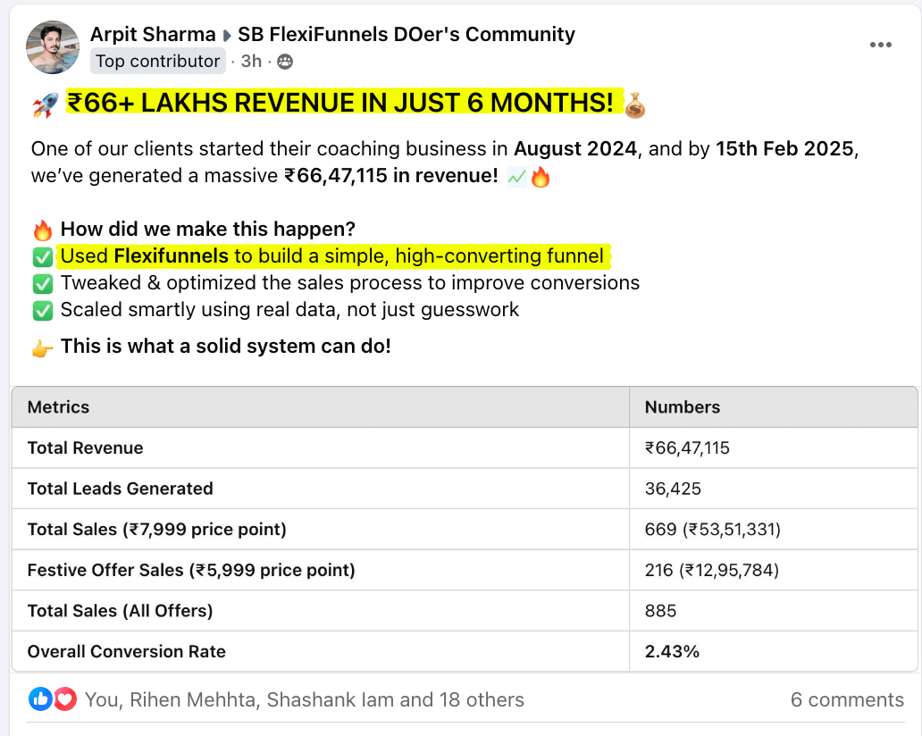
Task: Open the three-dot post options menu
Action: (881, 44)
